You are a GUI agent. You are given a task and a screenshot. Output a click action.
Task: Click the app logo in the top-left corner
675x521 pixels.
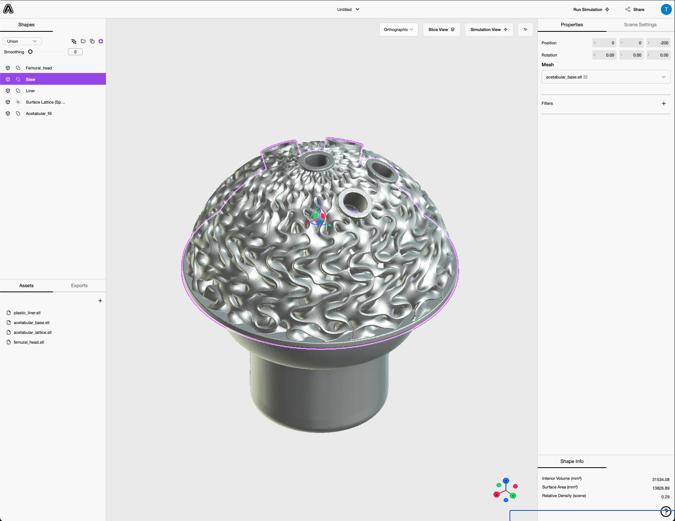coord(8,9)
